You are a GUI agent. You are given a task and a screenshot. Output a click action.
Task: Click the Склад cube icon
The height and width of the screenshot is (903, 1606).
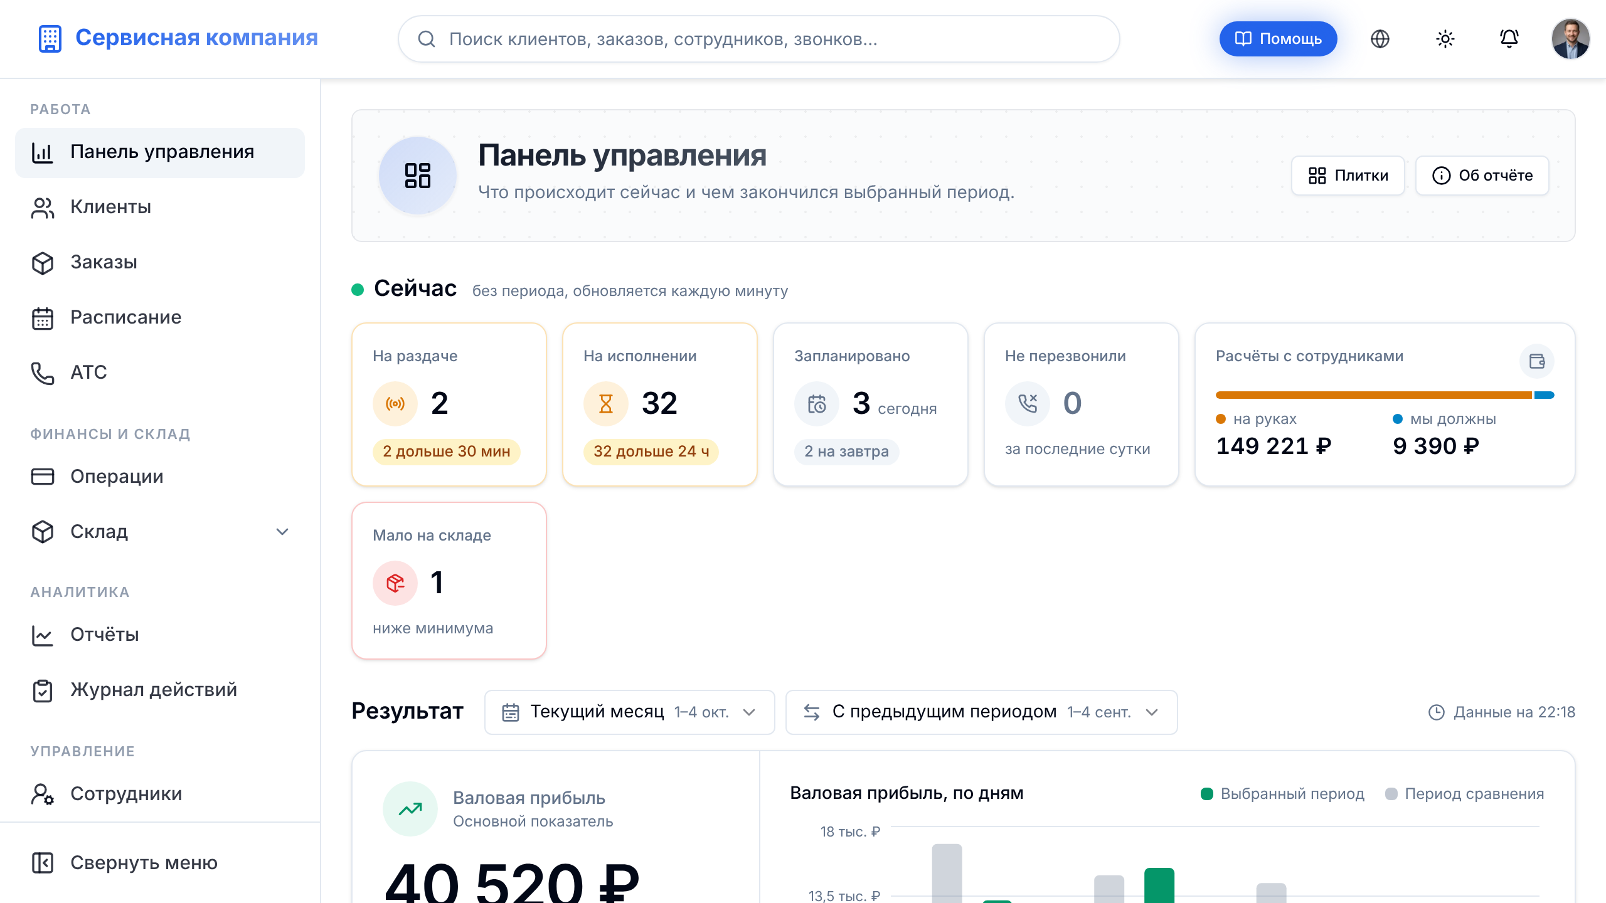[x=42, y=532]
